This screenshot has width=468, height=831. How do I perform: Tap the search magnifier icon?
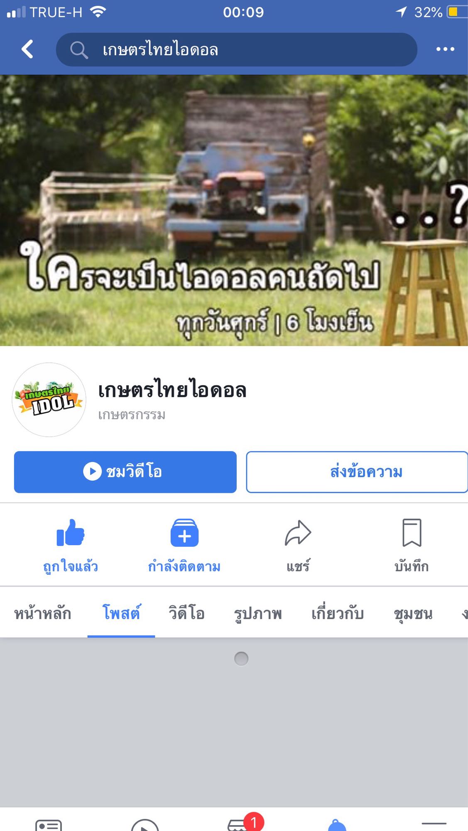(x=78, y=50)
